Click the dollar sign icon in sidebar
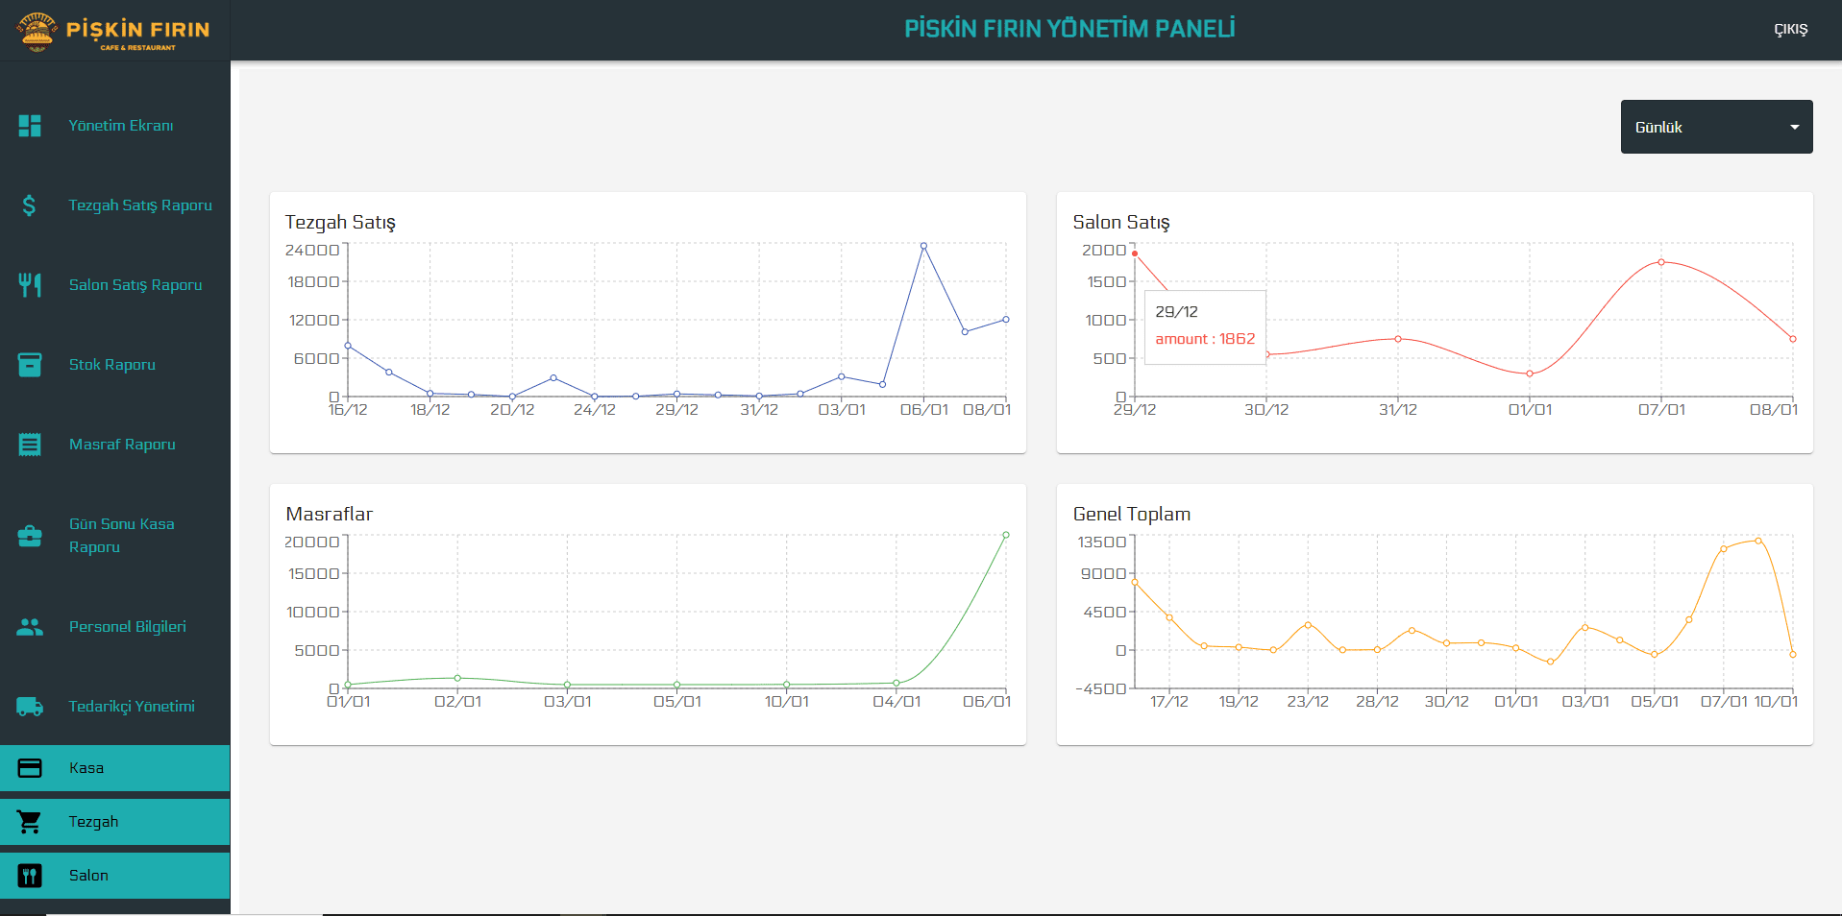The height and width of the screenshot is (916, 1842). point(30,205)
